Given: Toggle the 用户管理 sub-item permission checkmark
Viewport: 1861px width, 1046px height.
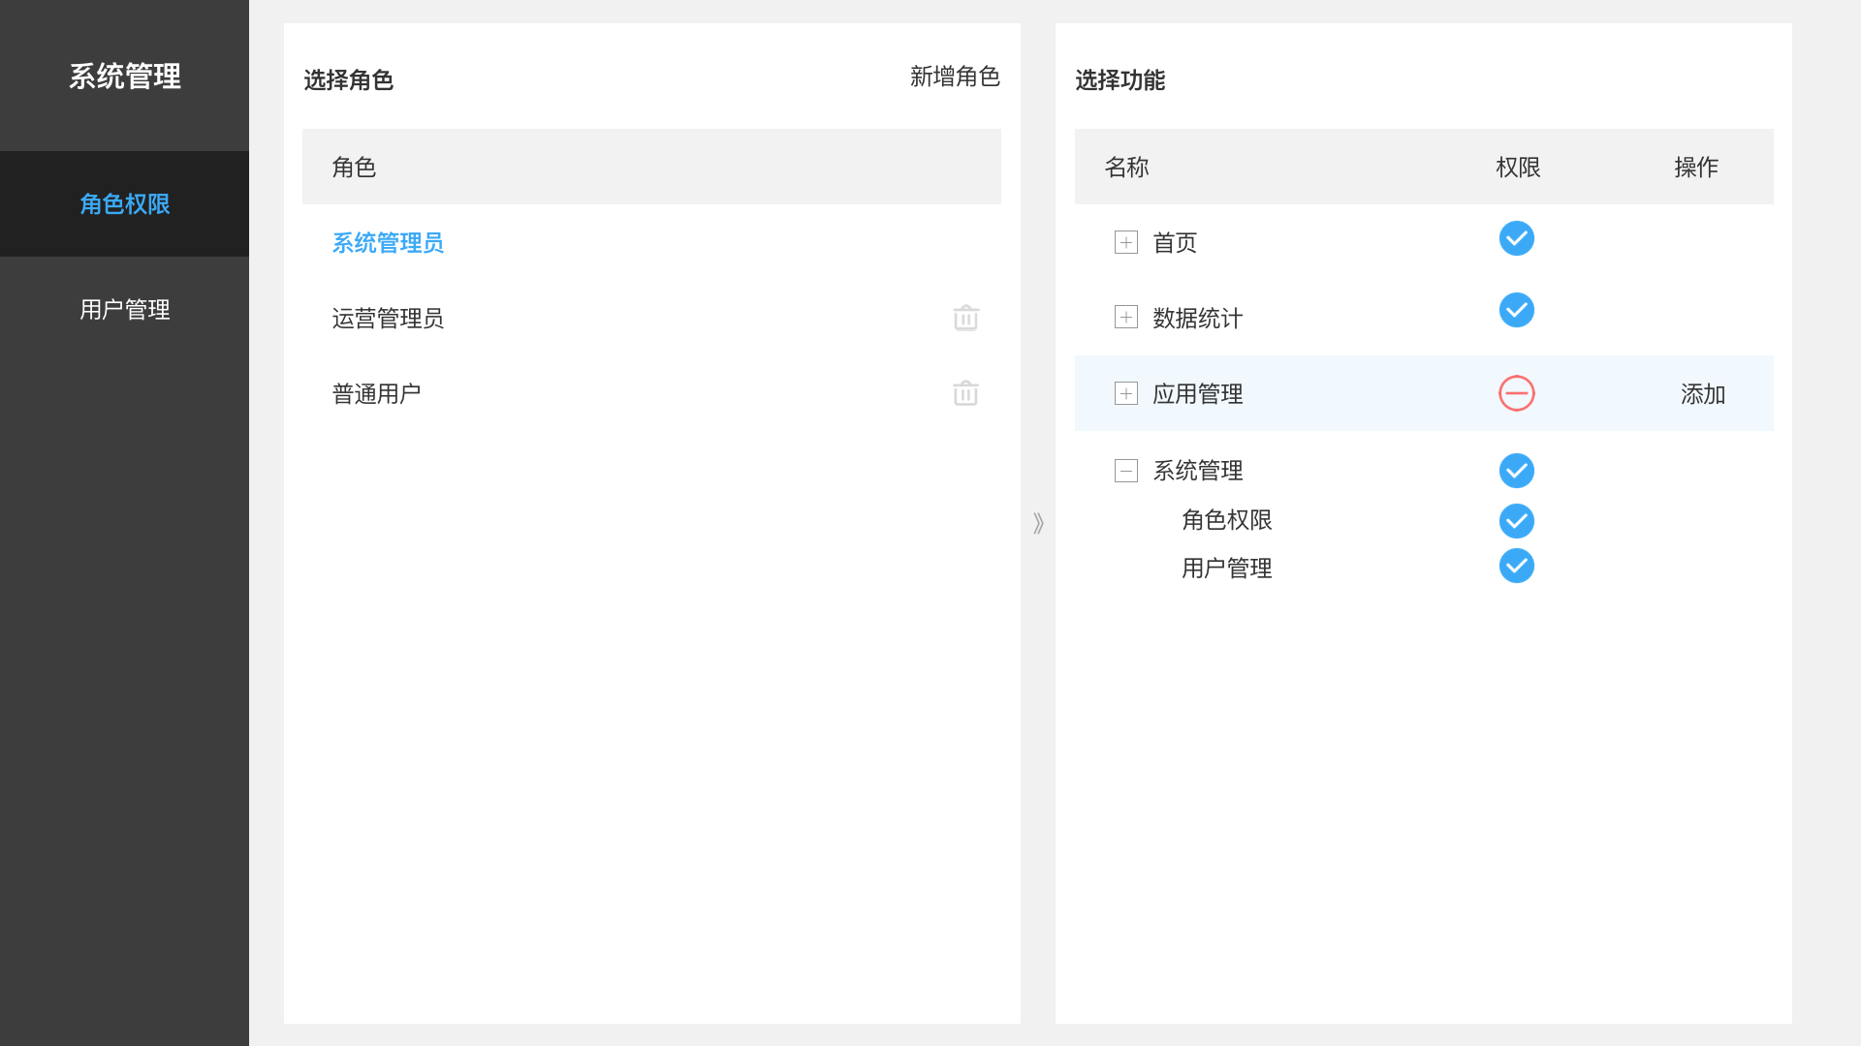Looking at the screenshot, I should 1516,566.
